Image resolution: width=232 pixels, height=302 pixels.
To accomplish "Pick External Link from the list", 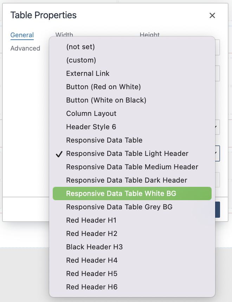I will (x=88, y=73).
